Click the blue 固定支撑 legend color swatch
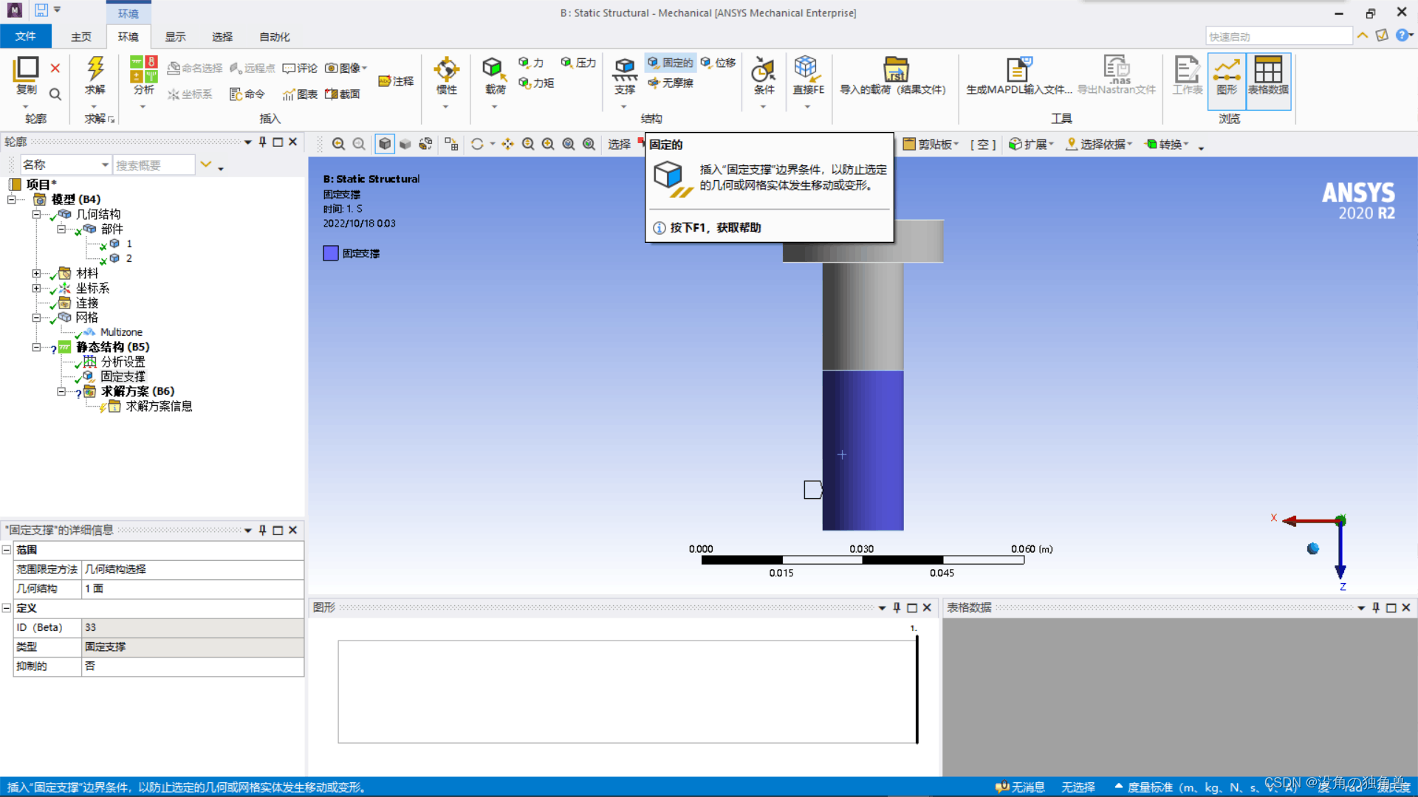The image size is (1418, 797). tap(331, 253)
